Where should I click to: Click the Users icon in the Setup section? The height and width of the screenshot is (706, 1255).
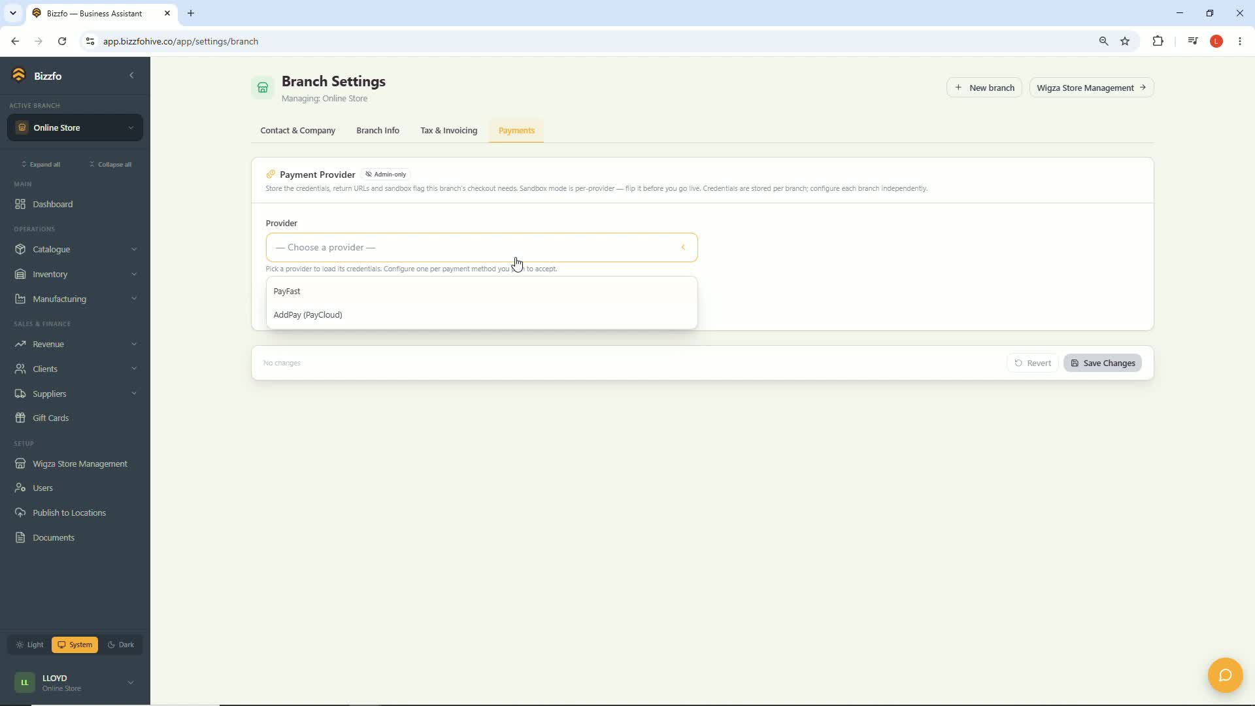point(20,488)
